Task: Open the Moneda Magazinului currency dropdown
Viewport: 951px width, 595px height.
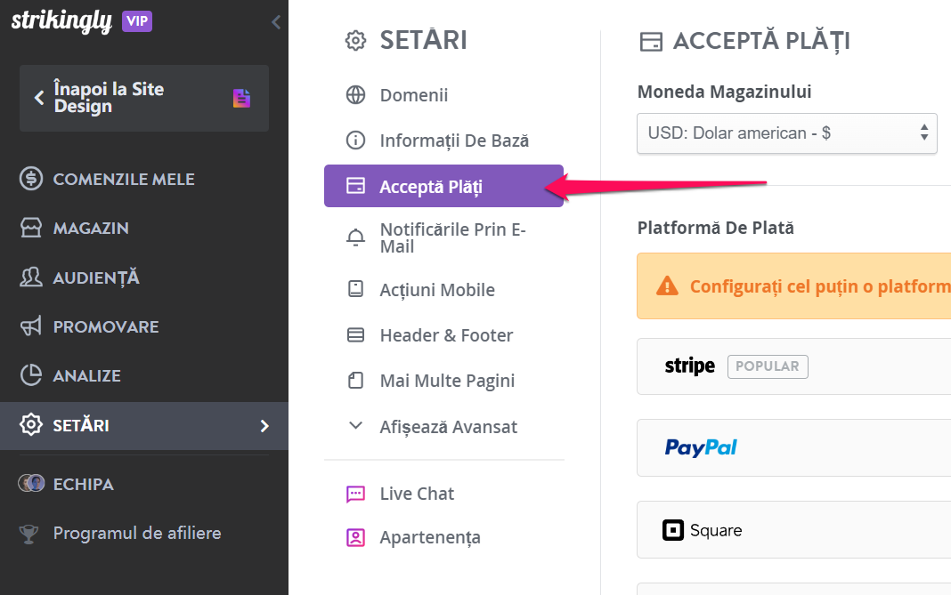Action: [x=787, y=133]
